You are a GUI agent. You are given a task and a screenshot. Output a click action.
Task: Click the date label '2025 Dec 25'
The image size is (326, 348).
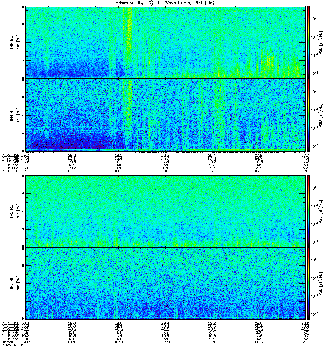13,345
